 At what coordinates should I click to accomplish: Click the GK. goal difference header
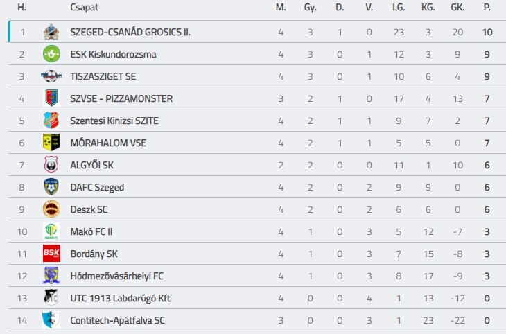coord(457,7)
